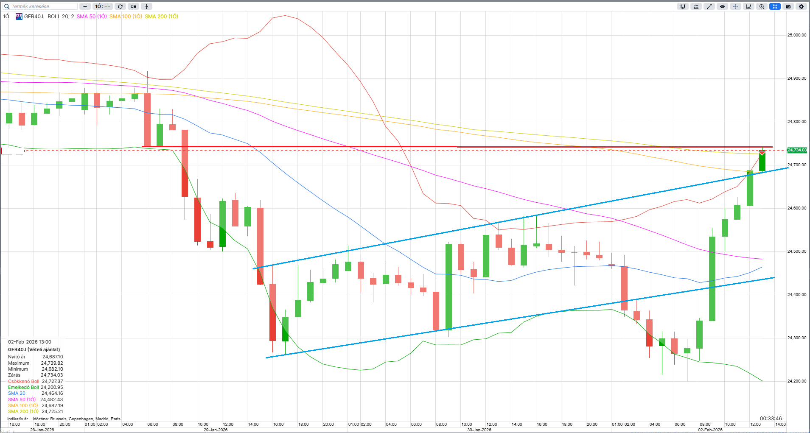Click the chart layout split icon
Image resolution: width=810 pixels, height=433 pixels.
click(134, 6)
